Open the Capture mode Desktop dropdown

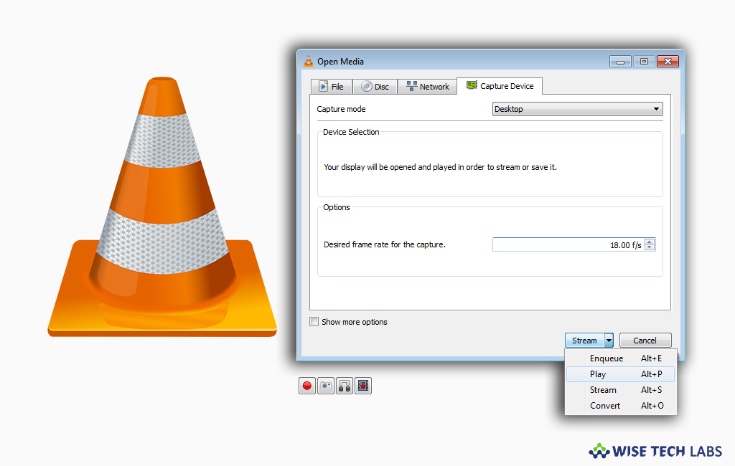(x=578, y=109)
